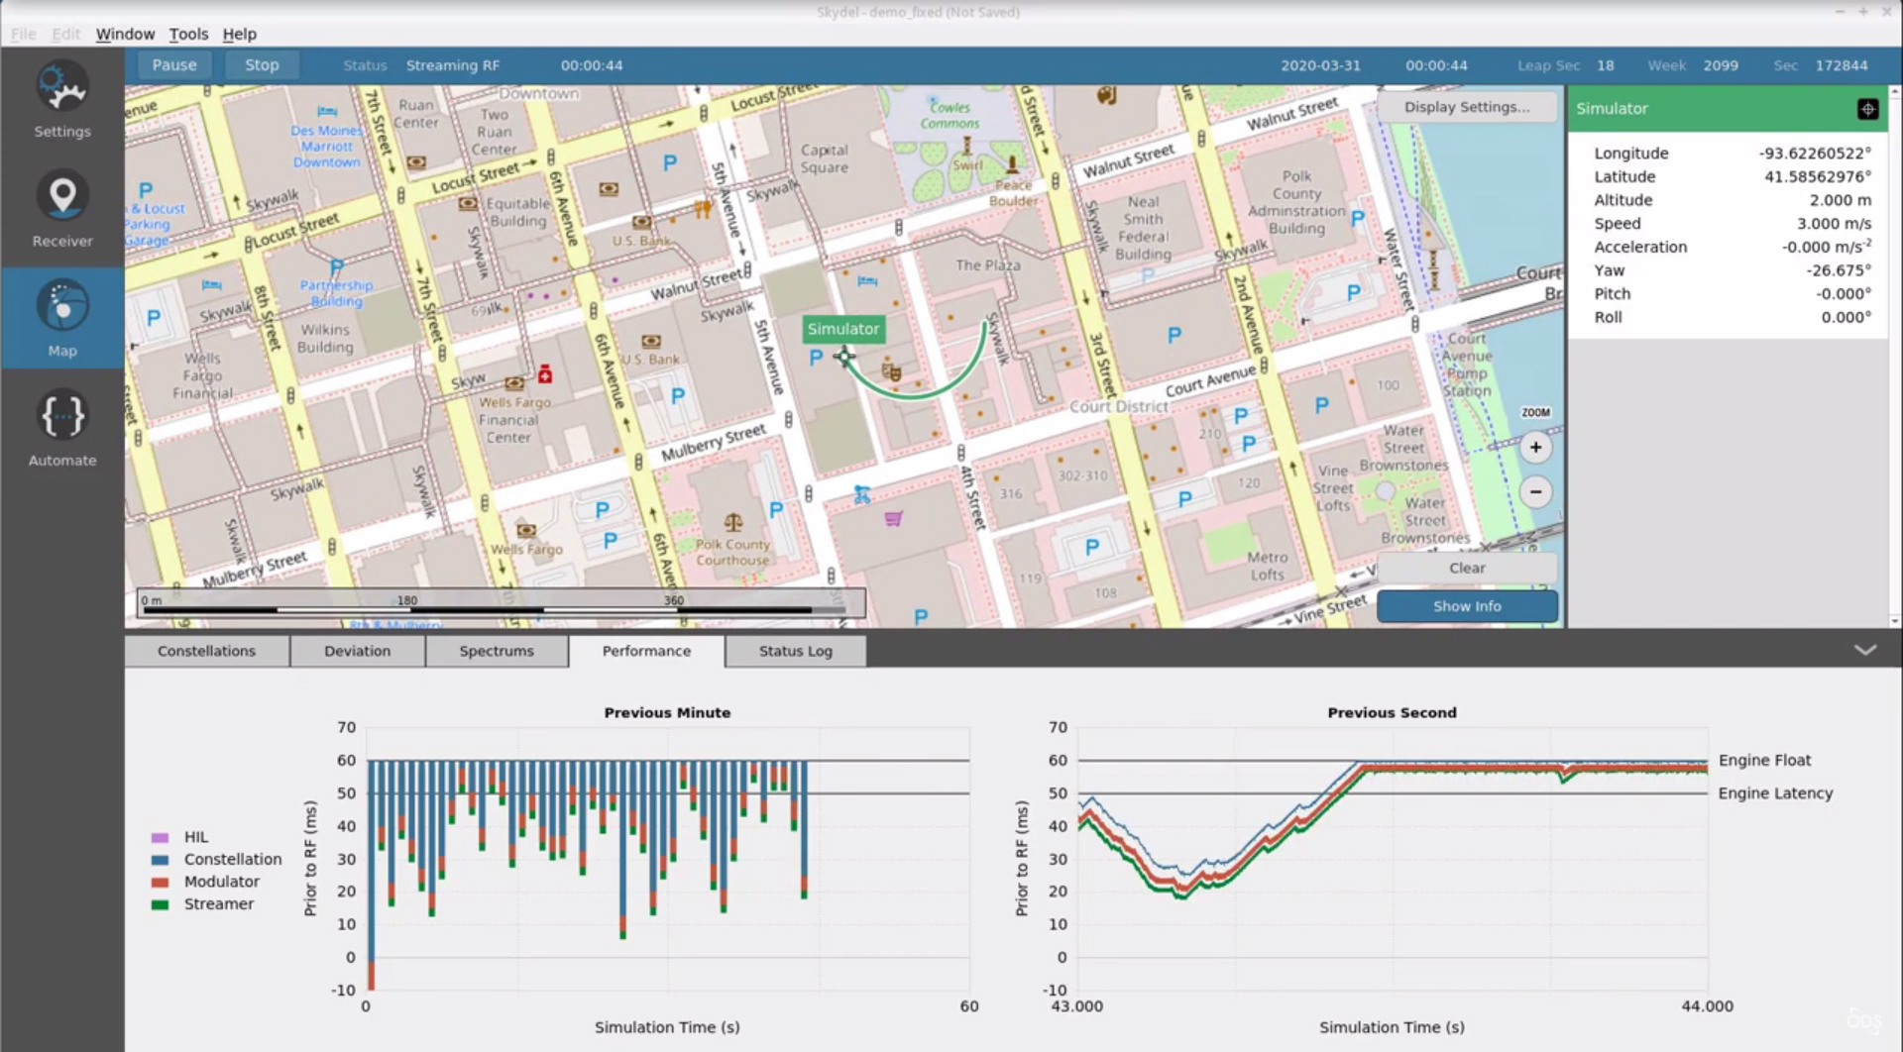Collapse the bottom panel with chevron
Viewport: 1903px width, 1052px height.
coord(1864,651)
